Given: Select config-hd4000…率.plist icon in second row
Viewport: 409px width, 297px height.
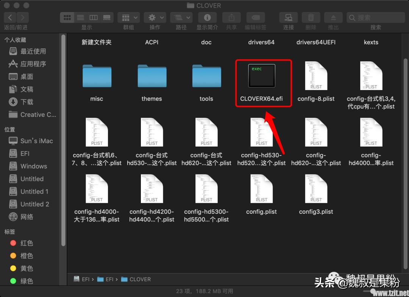Looking at the screenshot, I should click(x=371, y=132).
